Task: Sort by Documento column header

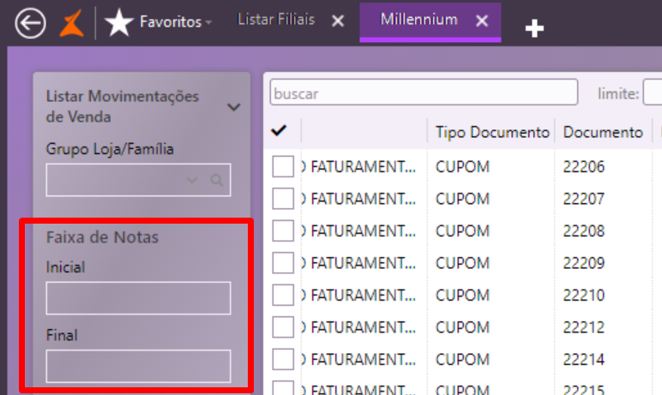Action: 603,132
